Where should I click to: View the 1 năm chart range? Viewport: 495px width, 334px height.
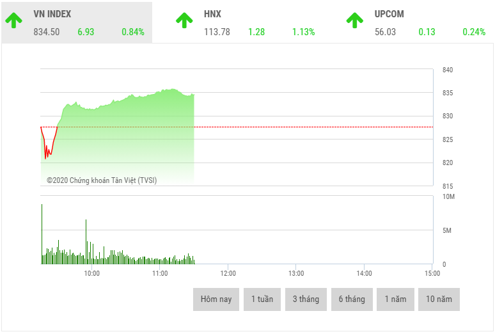(395, 299)
